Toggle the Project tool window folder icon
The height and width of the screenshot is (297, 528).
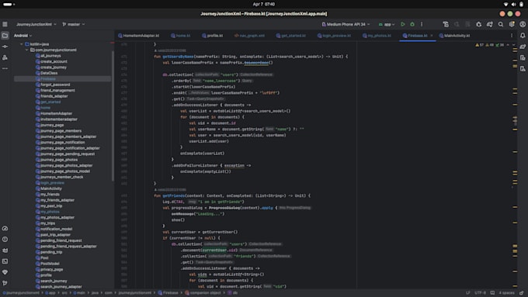coord(5,36)
